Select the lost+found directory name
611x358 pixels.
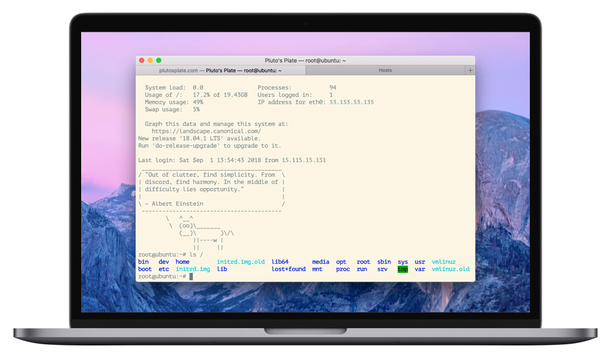tap(289, 269)
